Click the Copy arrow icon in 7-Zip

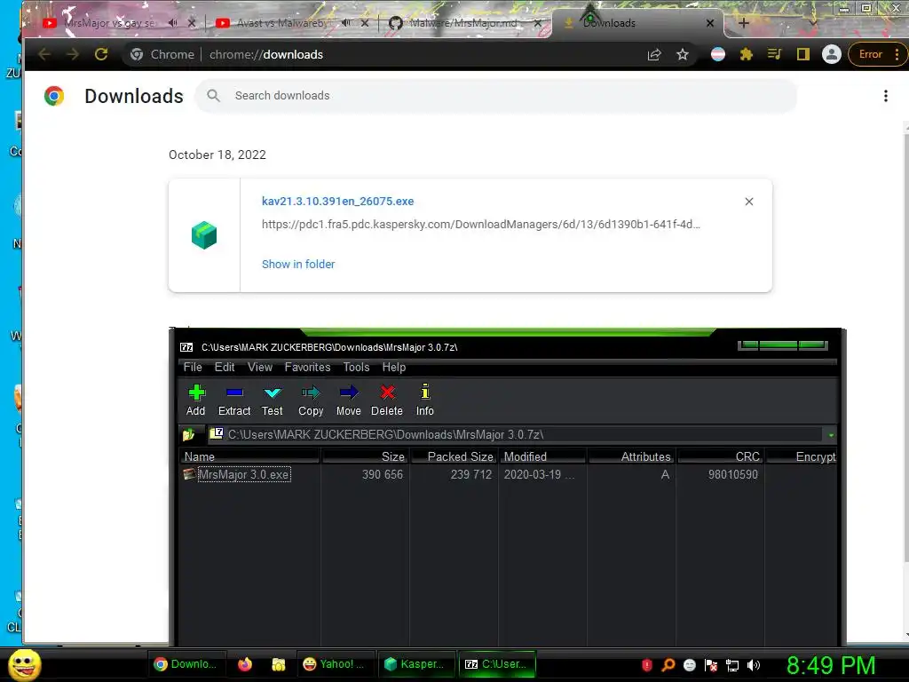click(311, 393)
